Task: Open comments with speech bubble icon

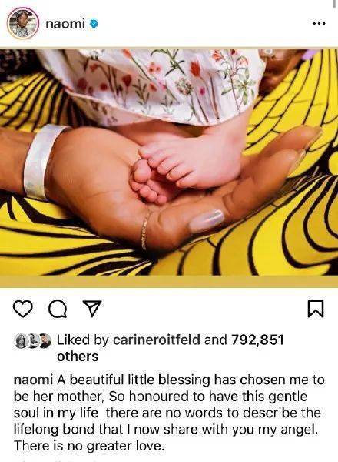Action: 58,310
